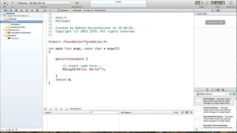Switch library to list view
The image size is (237, 133).
tap(234, 94)
